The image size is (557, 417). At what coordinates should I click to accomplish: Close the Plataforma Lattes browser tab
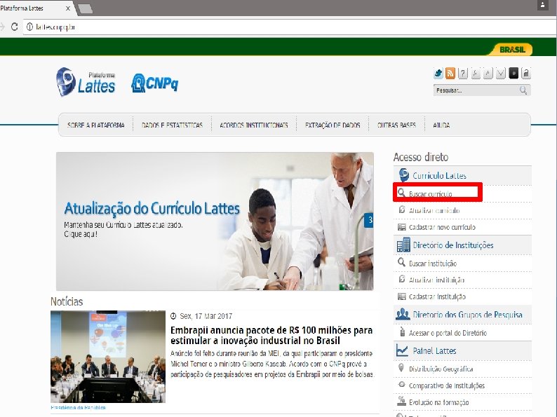click(68, 8)
